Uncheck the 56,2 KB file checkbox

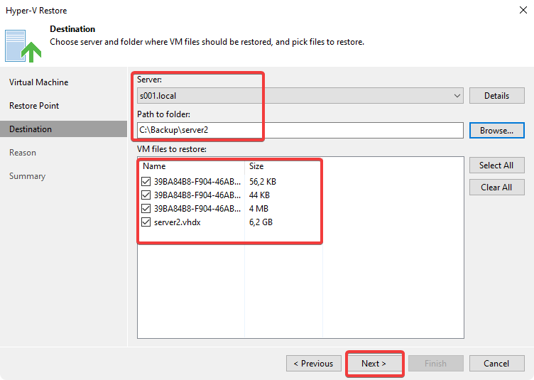(146, 181)
